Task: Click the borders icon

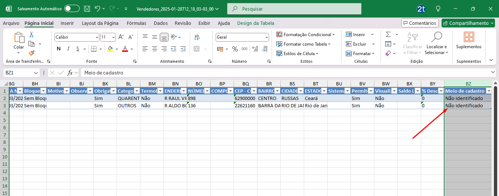Action: point(94,49)
